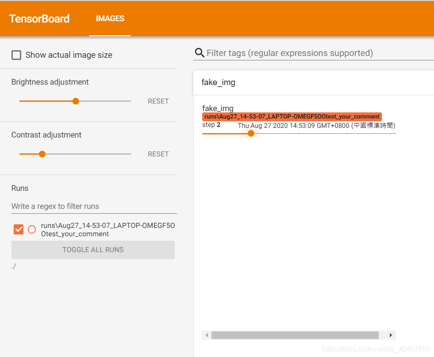Click the fake_img card title above badge

pyautogui.click(x=218, y=108)
